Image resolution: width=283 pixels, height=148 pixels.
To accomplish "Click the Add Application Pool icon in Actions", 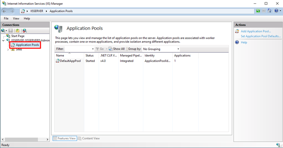I will tap(237, 31).
